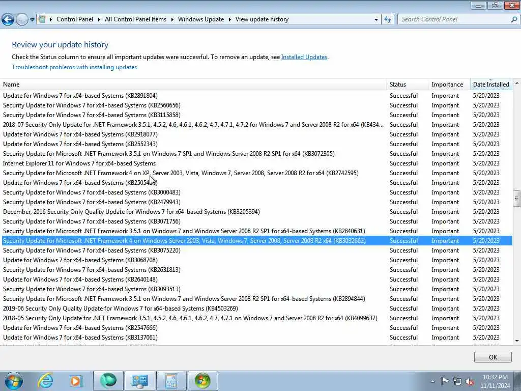
Task: Sort by the Importance column header
Action: point(450,85)
